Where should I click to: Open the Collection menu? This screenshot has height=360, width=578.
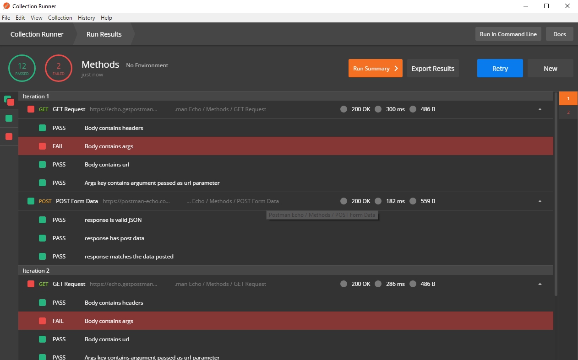point(60,18)
